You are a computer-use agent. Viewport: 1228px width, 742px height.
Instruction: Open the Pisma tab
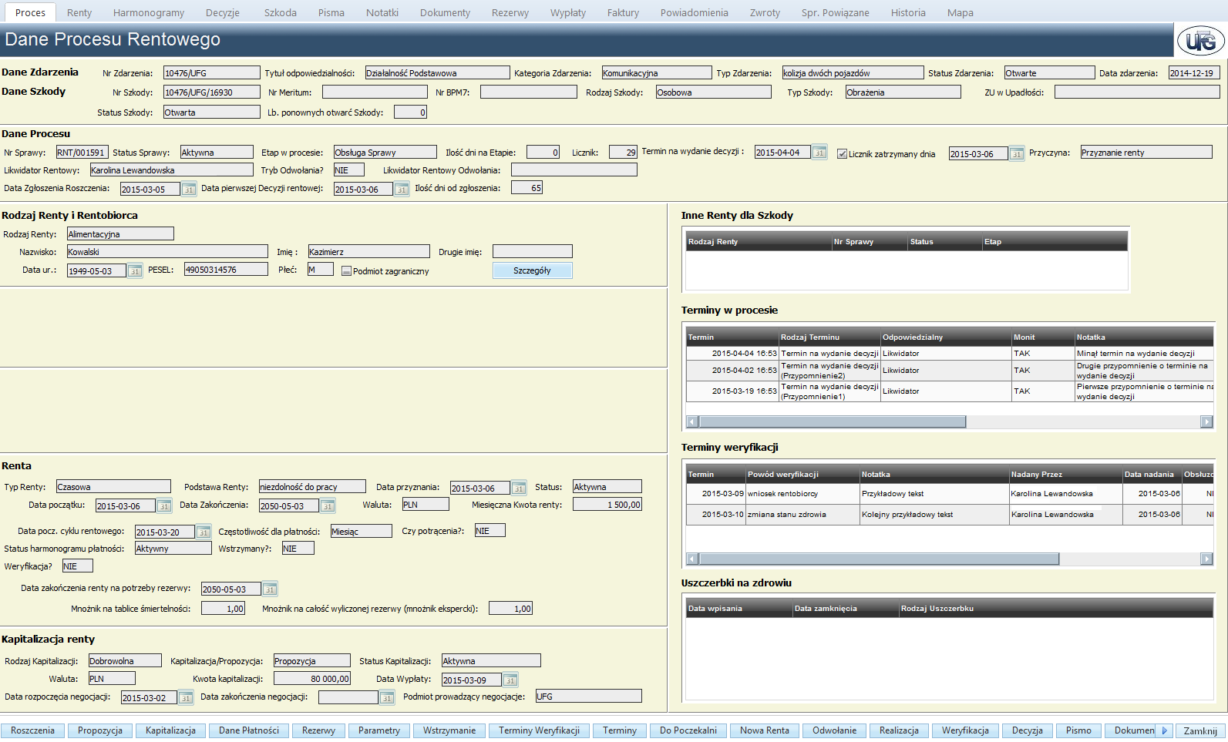coord(331,12)
